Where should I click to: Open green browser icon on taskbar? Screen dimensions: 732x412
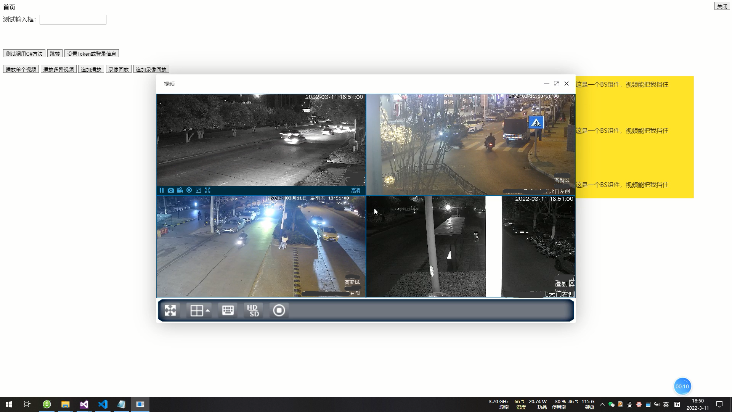click(x=47, y=404)
